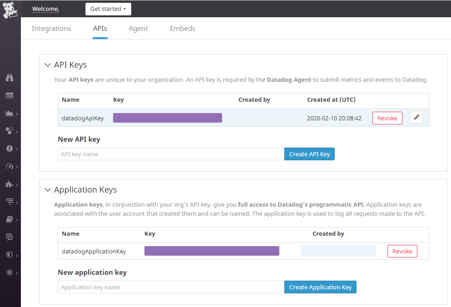
Task: Switch to the Agent tab
Action: point(139,29)
